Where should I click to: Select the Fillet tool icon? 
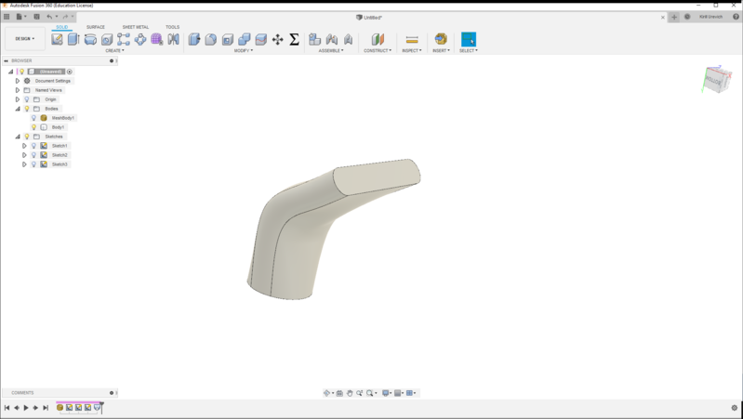(x=211, y=39)
